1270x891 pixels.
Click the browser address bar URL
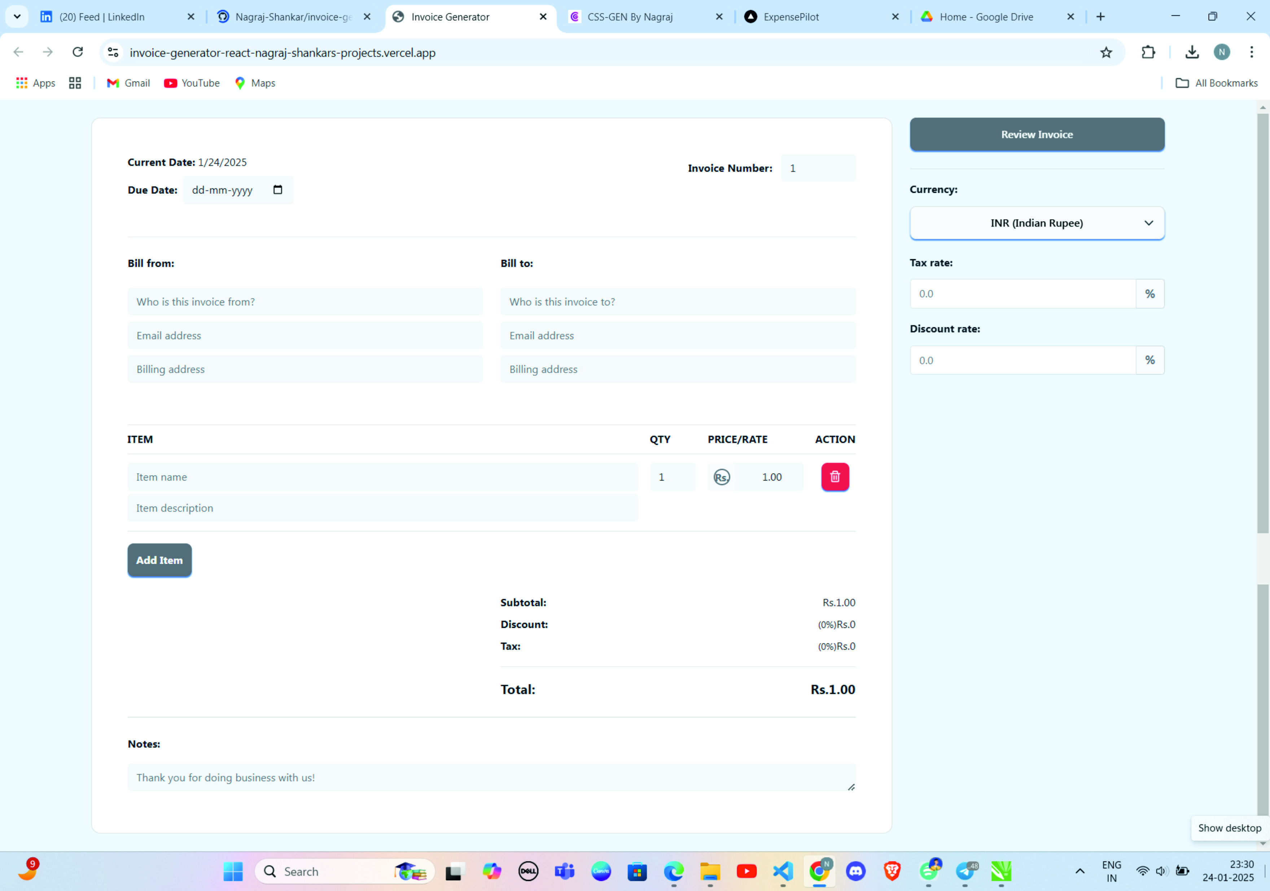[282, 53]
